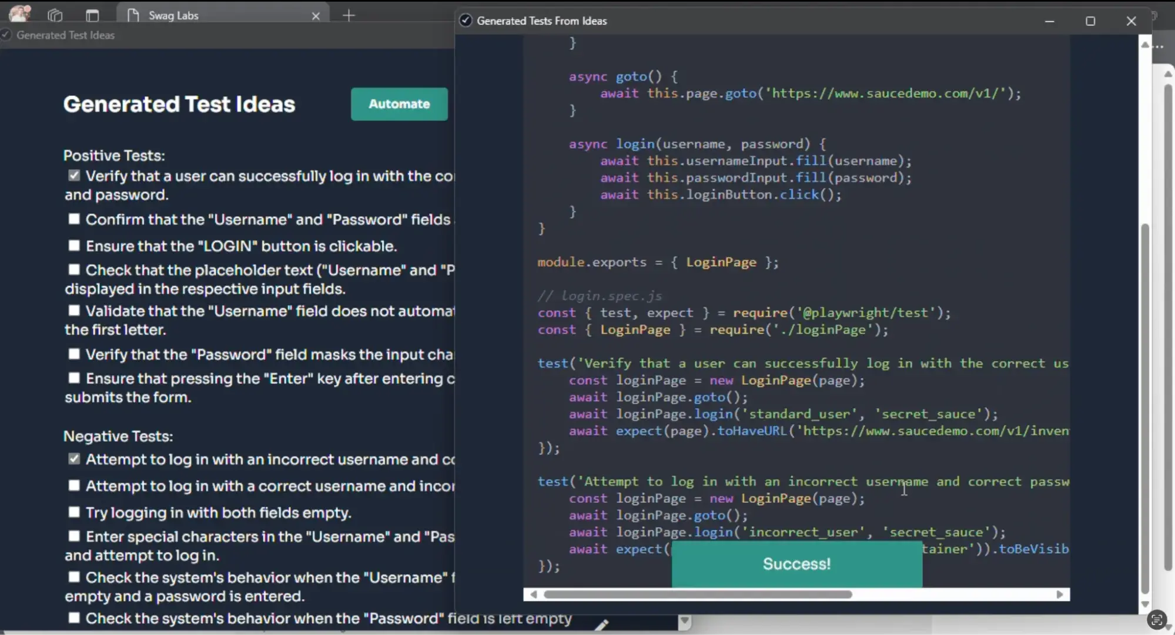Click the screenshot capture icon at bottom right
Image resolution: width=1175 pixels, height=635 pixels.
pos(1157,620)
